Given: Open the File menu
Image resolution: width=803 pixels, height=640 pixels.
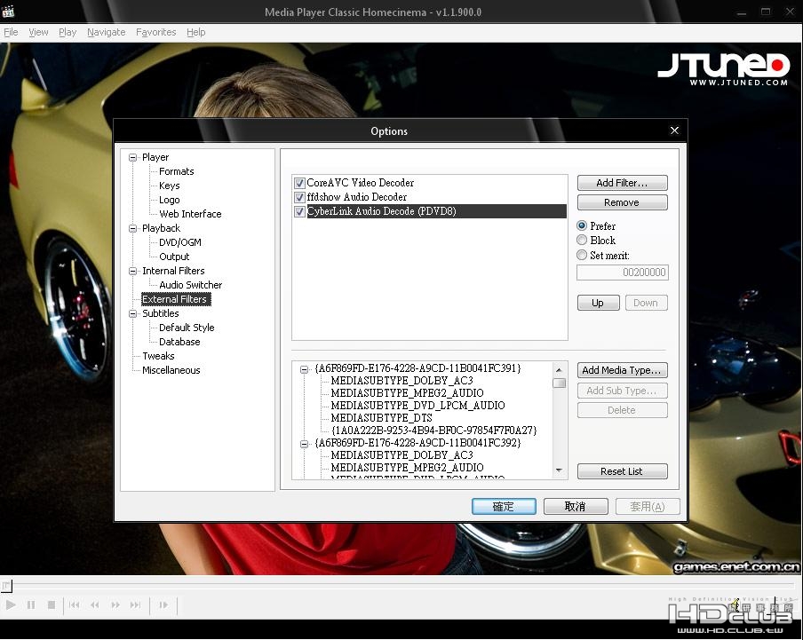Looking at the screenshot, I should pos(11,32).
